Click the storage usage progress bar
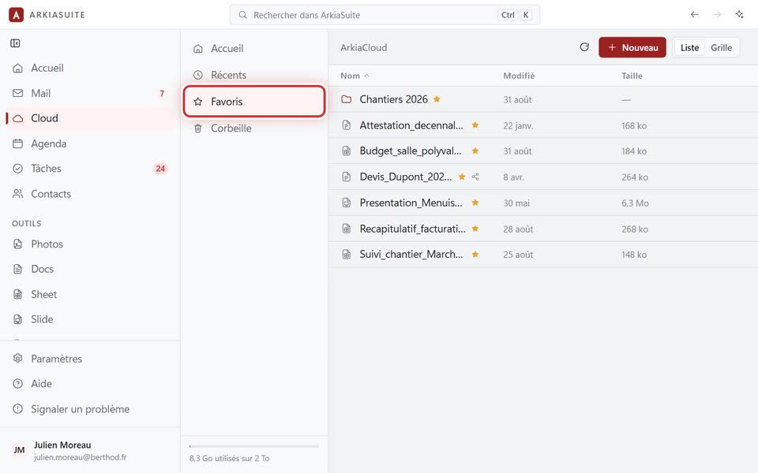 coord(254,446)
